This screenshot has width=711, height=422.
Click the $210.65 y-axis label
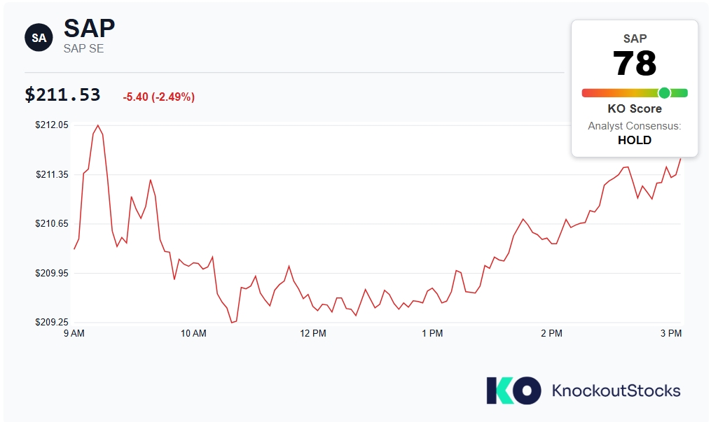(52, 224)
